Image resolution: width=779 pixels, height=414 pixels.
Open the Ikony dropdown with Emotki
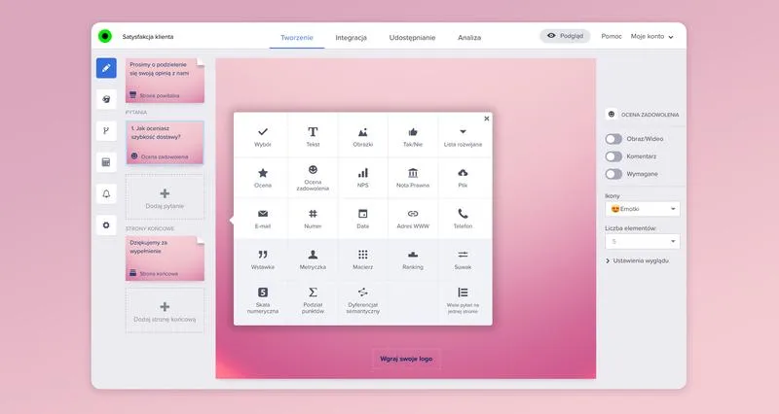click(x=642, y=209)
